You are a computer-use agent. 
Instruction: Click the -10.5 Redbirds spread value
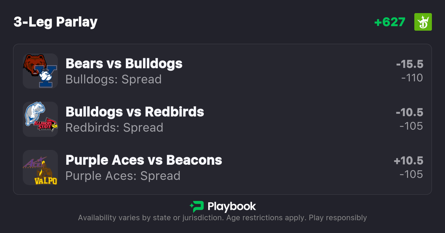click(x=409, y=112)
